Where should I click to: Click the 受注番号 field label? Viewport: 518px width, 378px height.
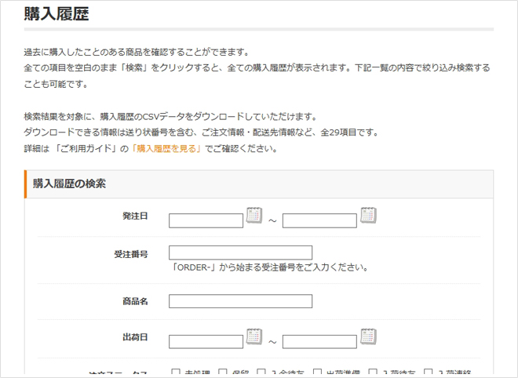tap(131, 254)
